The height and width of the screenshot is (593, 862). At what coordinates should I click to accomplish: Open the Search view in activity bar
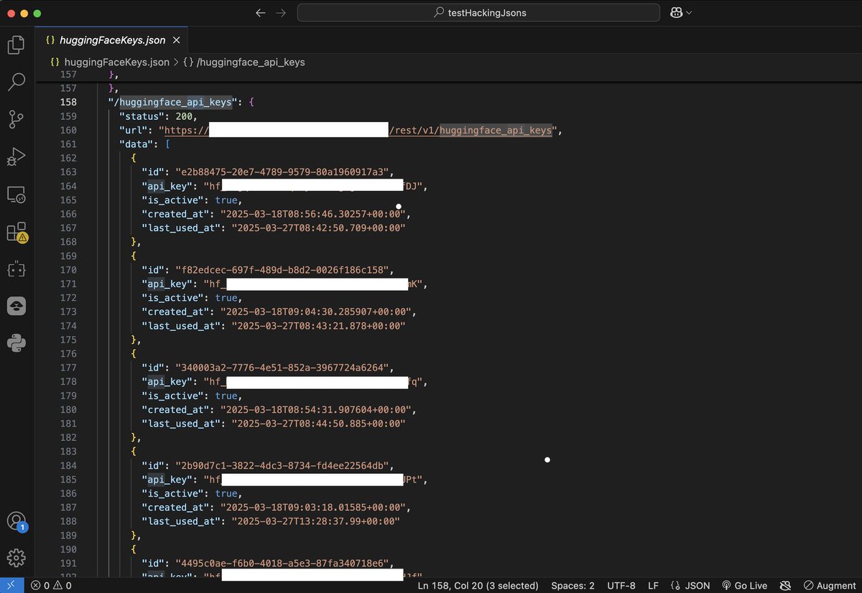(x=16, y=83)
